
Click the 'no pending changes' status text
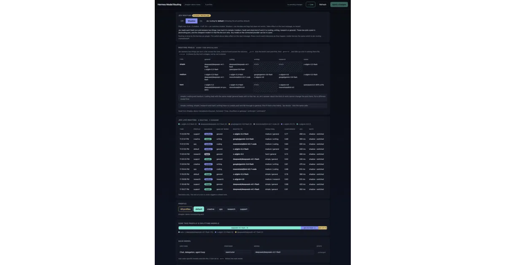tap(295, 5)
